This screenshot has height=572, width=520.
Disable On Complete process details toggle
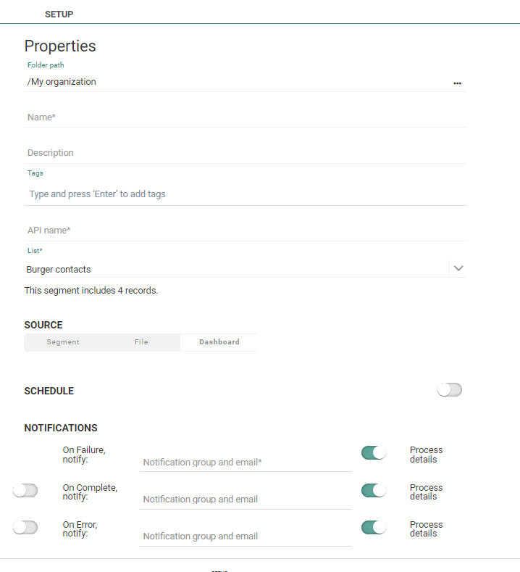pyautogui.click(x=374, y=491)
